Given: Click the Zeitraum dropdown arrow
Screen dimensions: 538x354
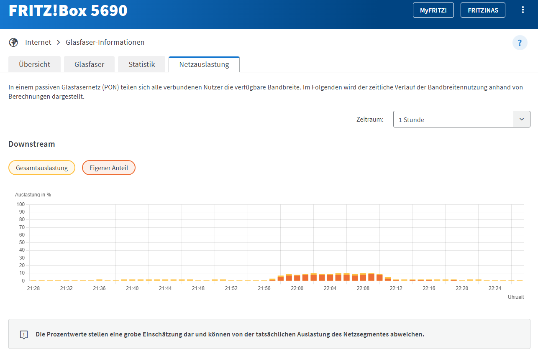Looking at the screenshot, I should click(522, 119).
